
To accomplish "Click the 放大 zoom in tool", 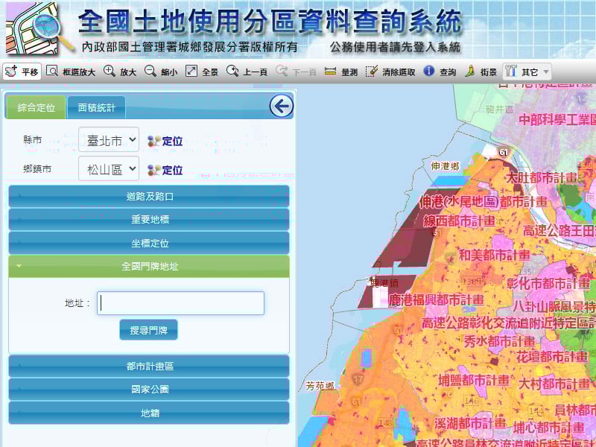I will [120, 72].
